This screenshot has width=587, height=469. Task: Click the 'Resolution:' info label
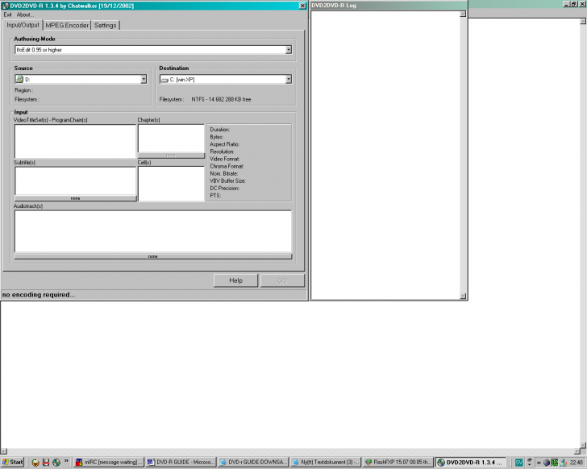[222, 151]
